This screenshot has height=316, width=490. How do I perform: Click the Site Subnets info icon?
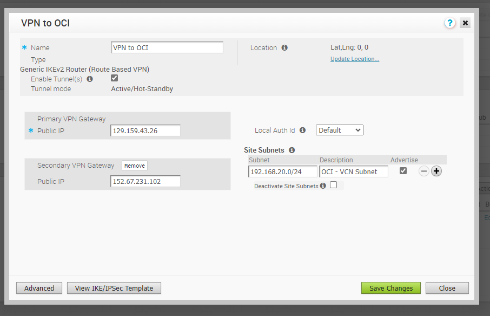tap(292, 150)
